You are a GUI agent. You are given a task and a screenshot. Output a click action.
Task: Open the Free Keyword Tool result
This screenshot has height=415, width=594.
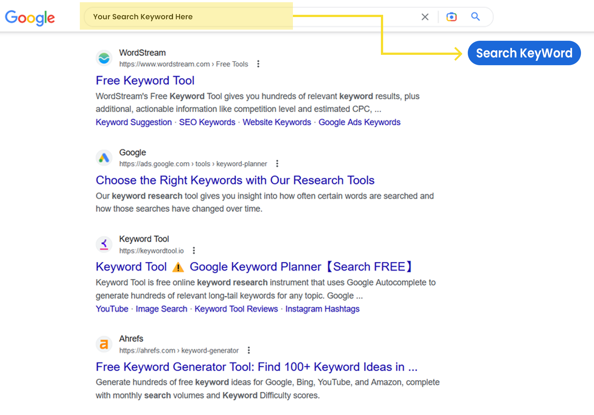point(145,80)
